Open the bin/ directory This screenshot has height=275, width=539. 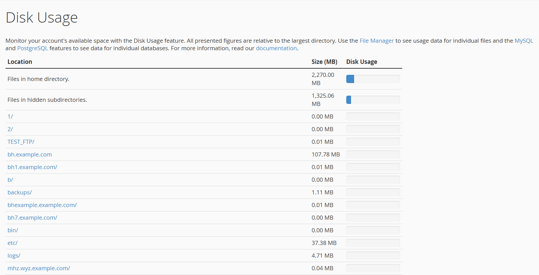[13, 230]
